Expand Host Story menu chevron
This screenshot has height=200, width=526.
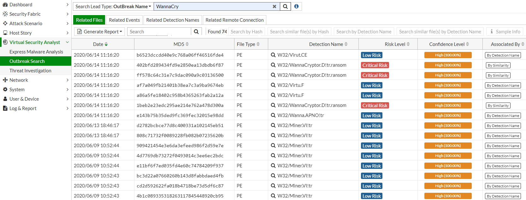68,33
